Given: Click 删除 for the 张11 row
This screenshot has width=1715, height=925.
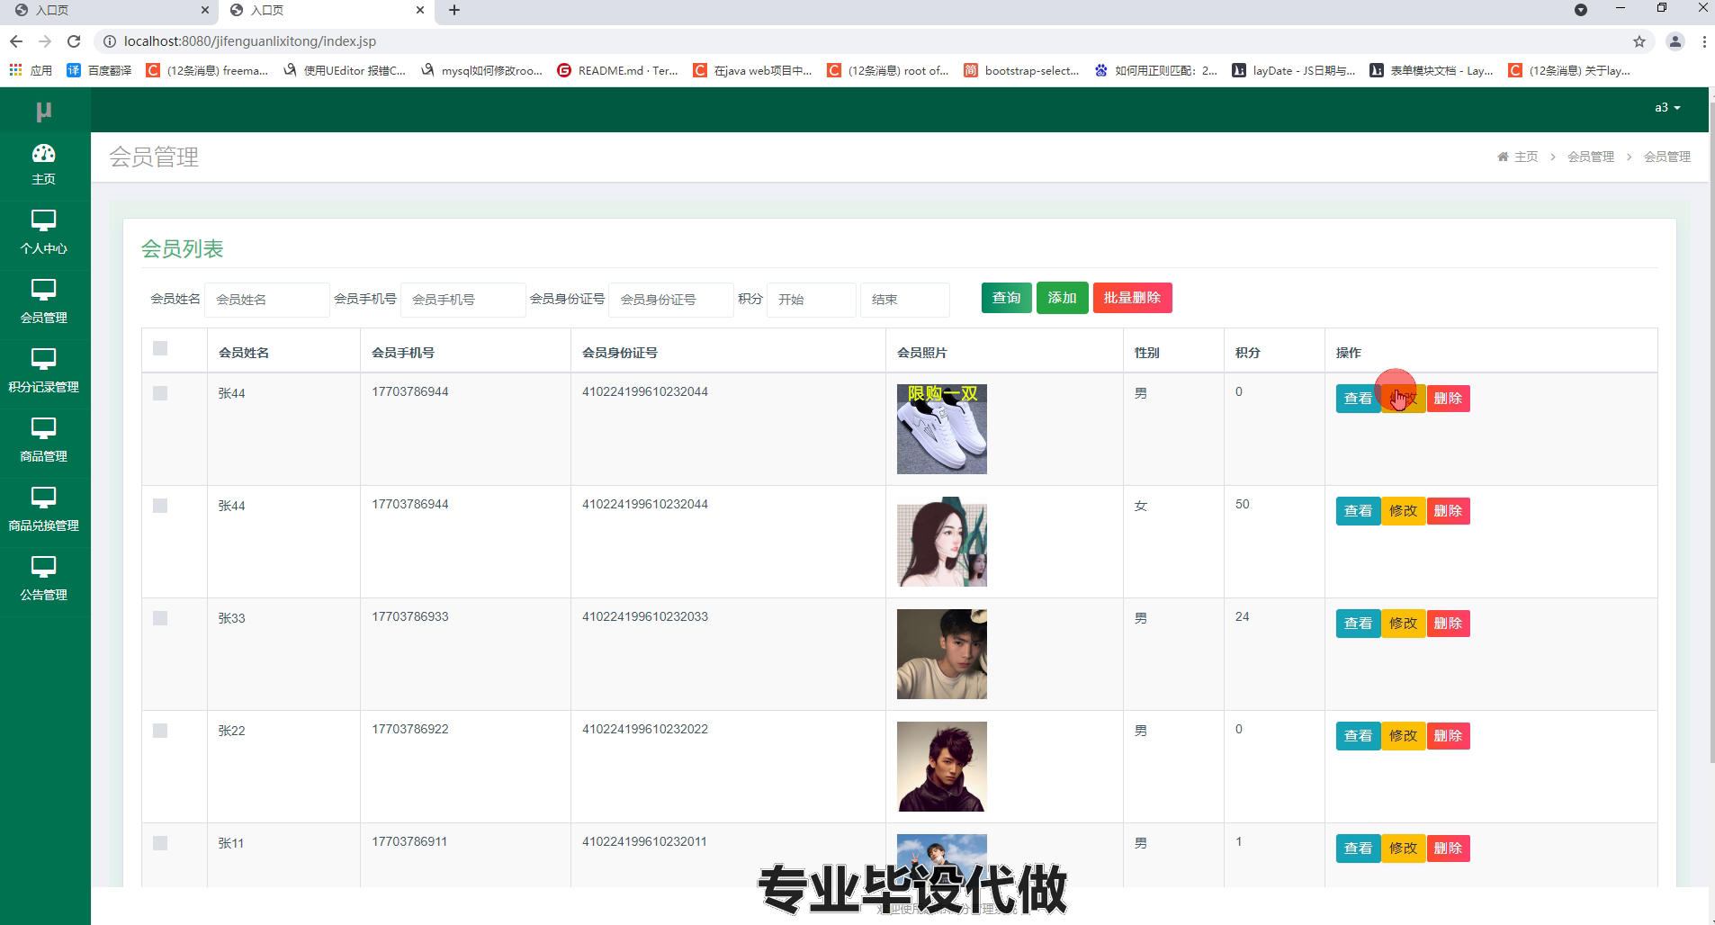Looking at the screenshot, I should 1448,849.
